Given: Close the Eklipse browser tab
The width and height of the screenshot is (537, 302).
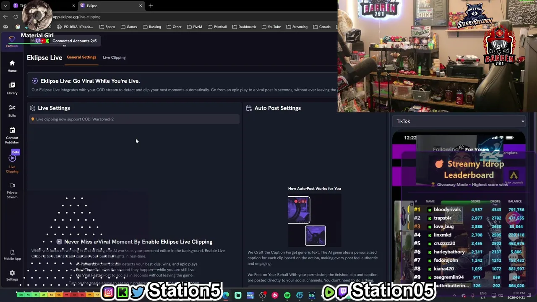Looking at the screenshot, I should click(141, 6).
